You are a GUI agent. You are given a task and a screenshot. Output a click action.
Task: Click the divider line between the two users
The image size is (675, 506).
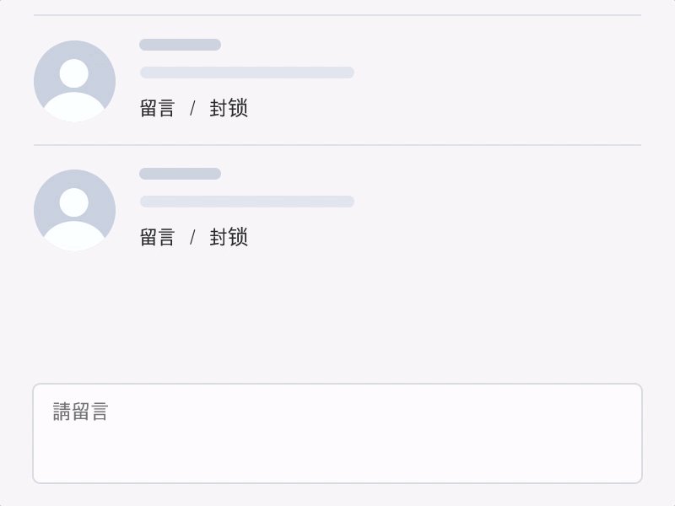337,145
